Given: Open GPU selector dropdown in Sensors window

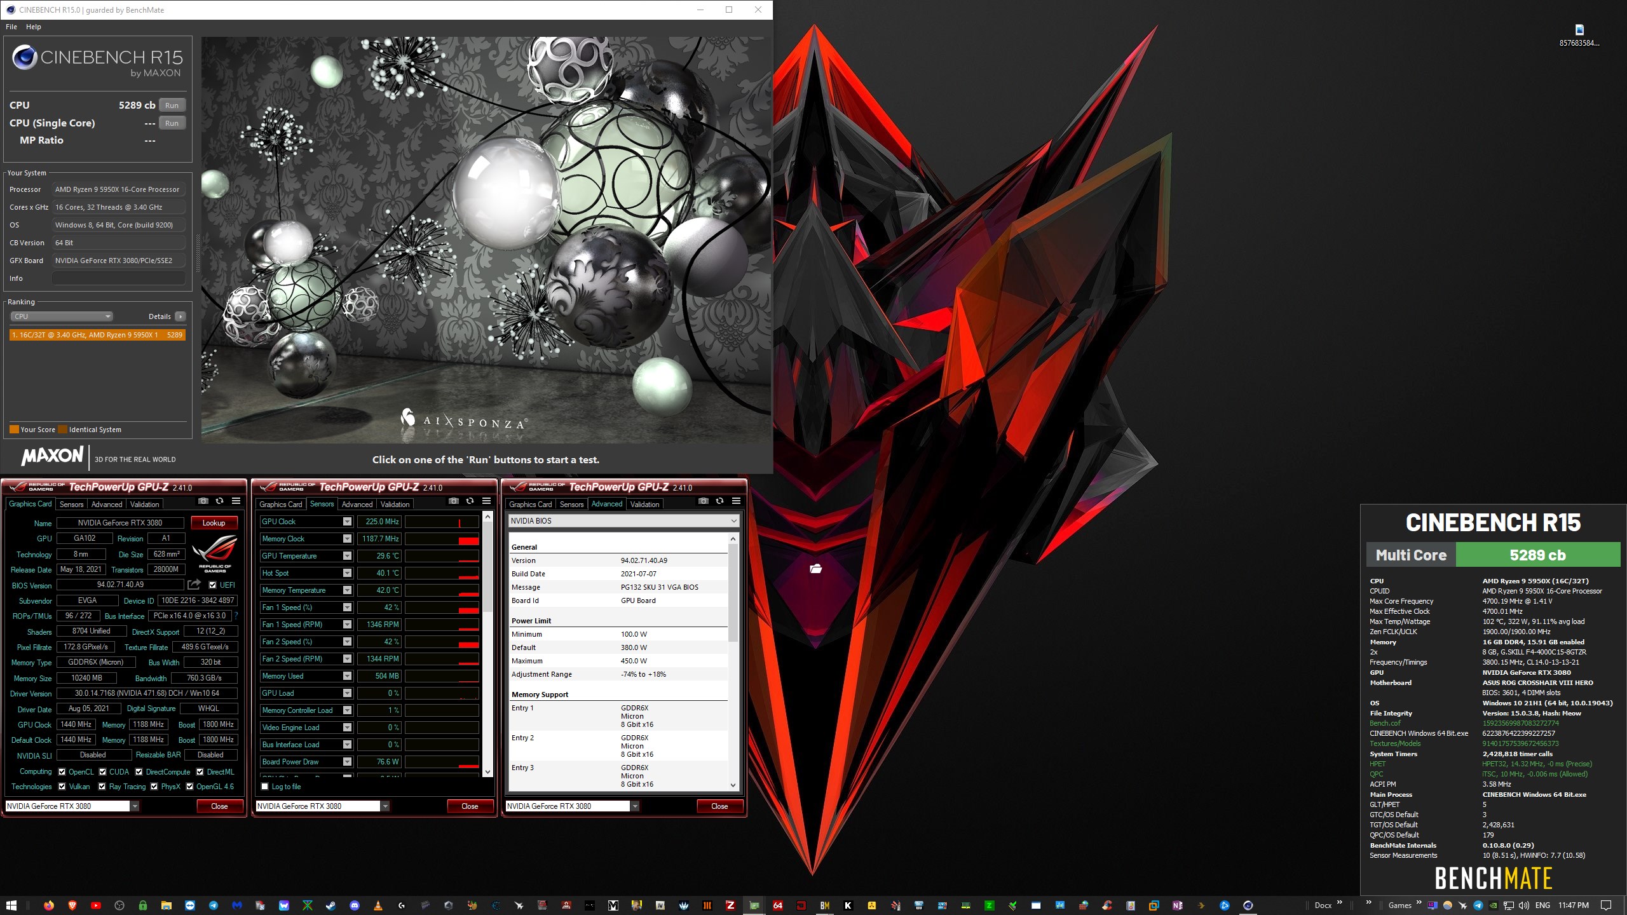Looking at the screenshot, I should 322,806.
